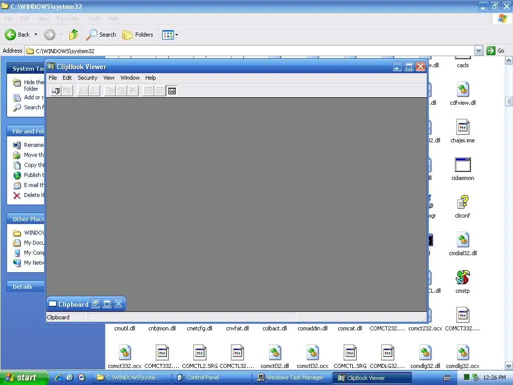Open ClipBook Viewer File menu
The height and width of the screenshot is (385, 513).
click(53, 78)
